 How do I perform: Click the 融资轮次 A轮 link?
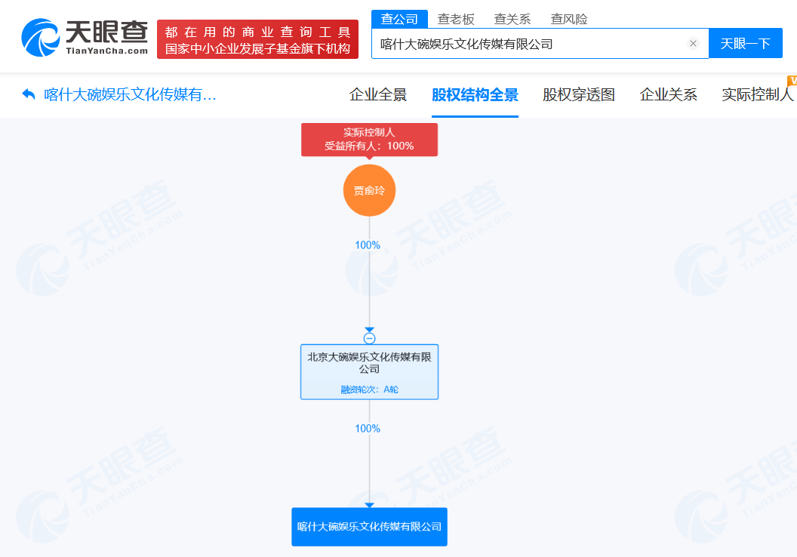pyautogui.click(x=369, y=389)
